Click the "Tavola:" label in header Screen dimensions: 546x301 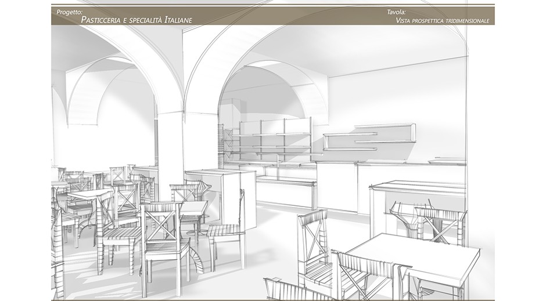click(x=396, y=12)
